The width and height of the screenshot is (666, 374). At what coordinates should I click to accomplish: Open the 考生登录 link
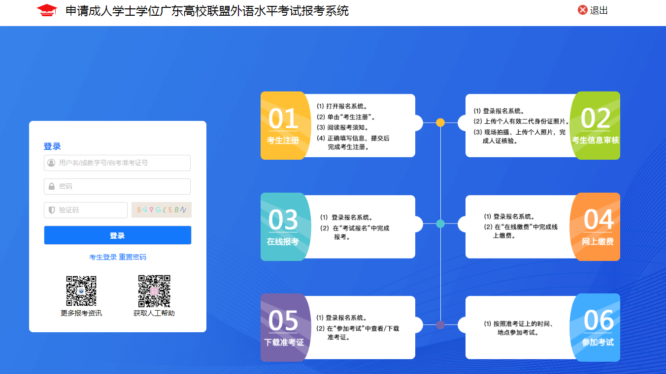(102, 257)
